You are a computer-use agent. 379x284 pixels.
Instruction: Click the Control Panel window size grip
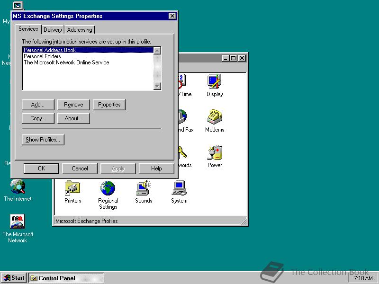244,221
